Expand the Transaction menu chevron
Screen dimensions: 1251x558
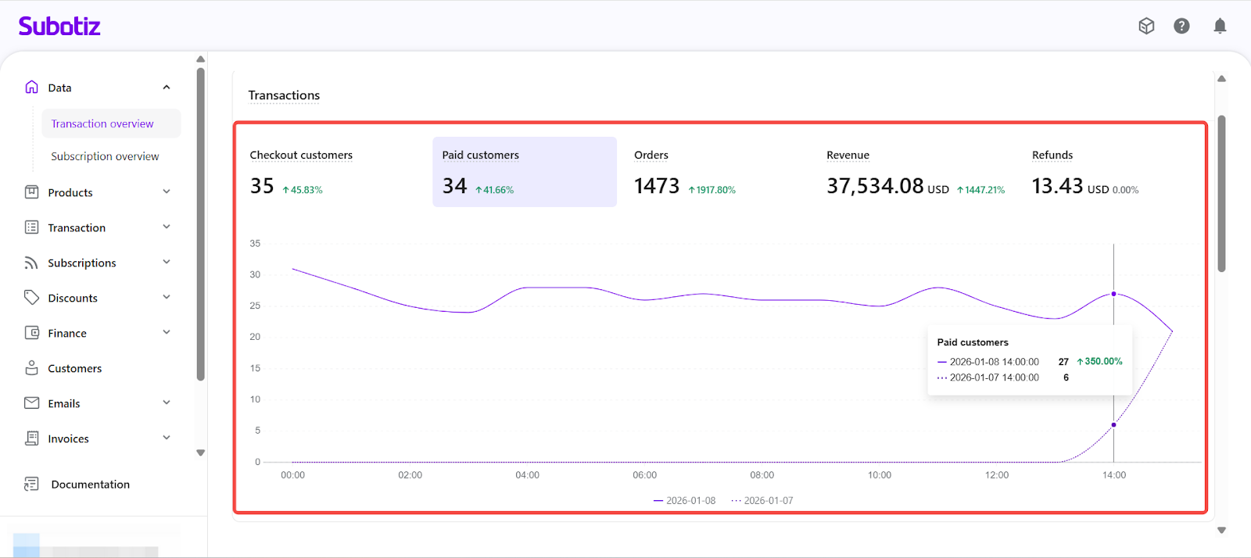[x=167, y=227]
